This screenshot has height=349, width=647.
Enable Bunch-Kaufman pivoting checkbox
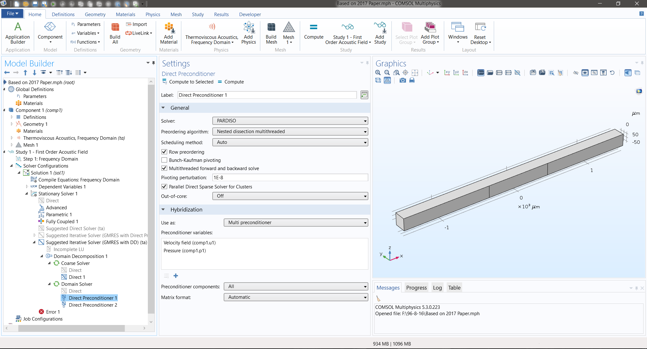[164, 160]
